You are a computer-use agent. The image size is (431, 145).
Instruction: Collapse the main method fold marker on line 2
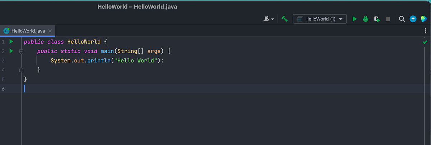click(21, 52)
